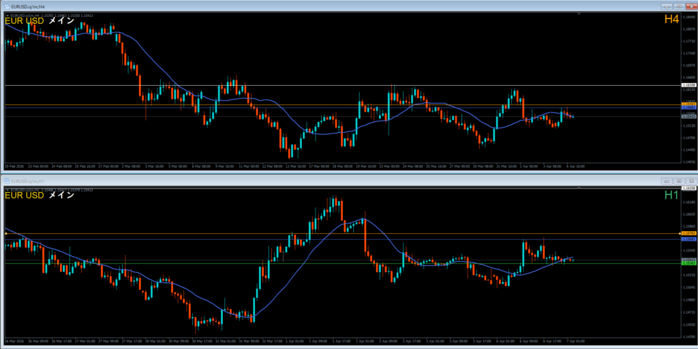
Task: Click the chart shift triangle on H4 chart
Action: [x=579, y=14]
